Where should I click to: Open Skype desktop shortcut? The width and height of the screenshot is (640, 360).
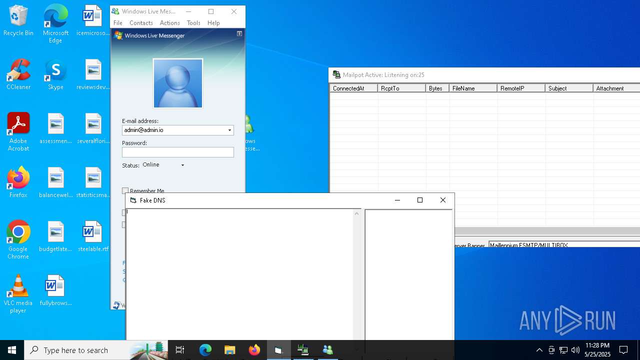click(x=55, y=75)
